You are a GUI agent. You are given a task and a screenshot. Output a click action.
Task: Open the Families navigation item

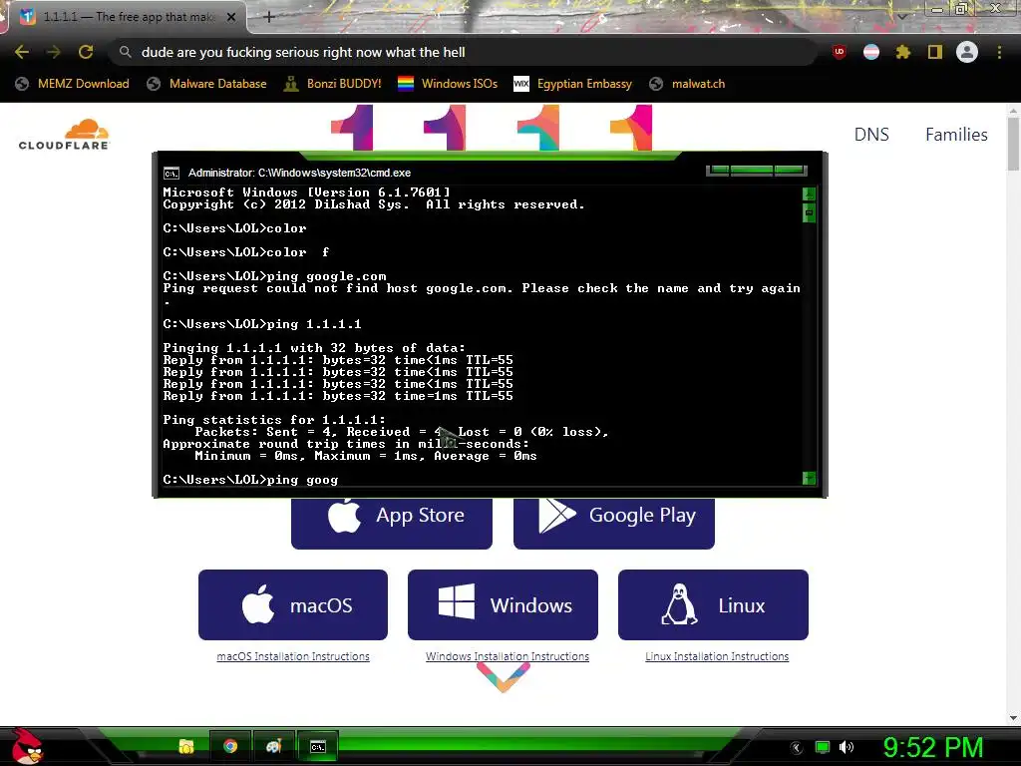click(x=956, y=135)
